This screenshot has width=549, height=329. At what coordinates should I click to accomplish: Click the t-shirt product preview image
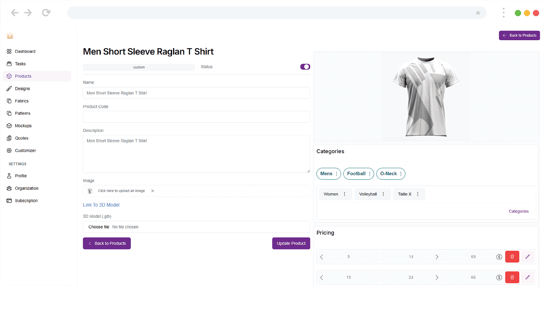pos(426,97)
